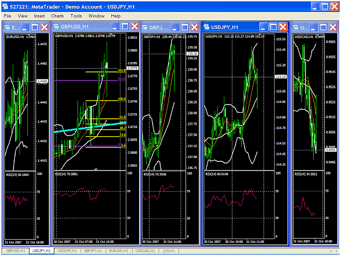341x256 pixels.
Task: Close the main MetaTrader window
Action: point(334,7)
